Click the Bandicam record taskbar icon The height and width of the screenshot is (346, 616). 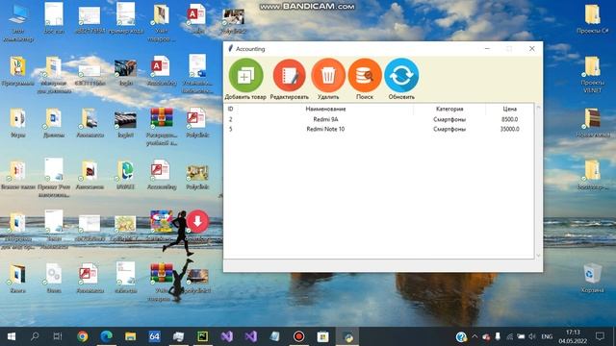click(298, 336)
